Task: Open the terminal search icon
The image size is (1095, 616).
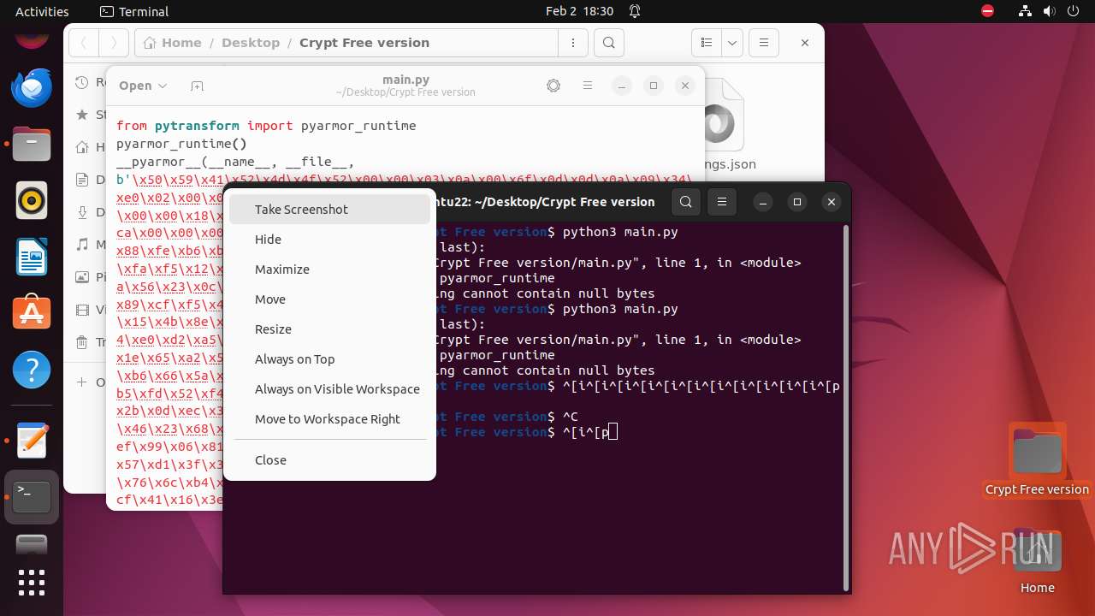Action: pos(686,202)
